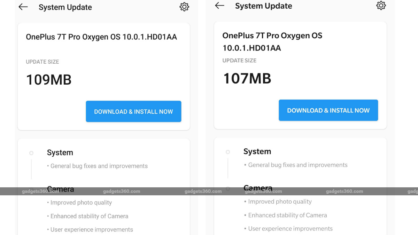Click right screen's System changelog heading
418x235 pixels.
point(257,151)
